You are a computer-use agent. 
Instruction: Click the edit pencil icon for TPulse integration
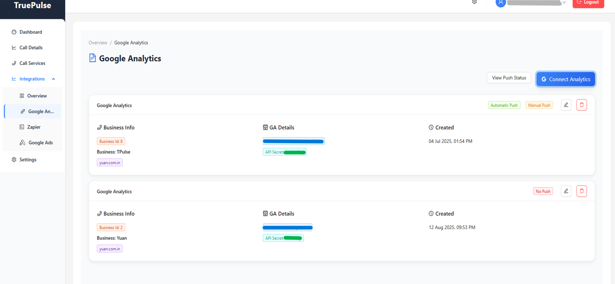566,105
